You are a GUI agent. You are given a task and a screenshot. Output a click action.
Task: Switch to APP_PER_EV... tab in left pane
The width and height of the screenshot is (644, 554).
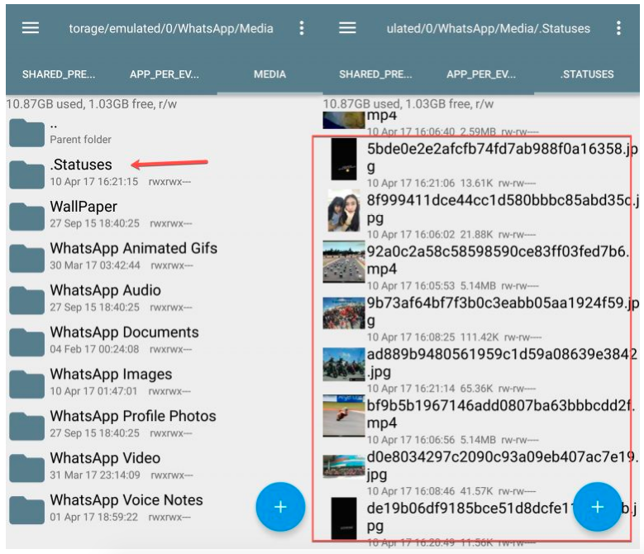click(x=165, y=74)
